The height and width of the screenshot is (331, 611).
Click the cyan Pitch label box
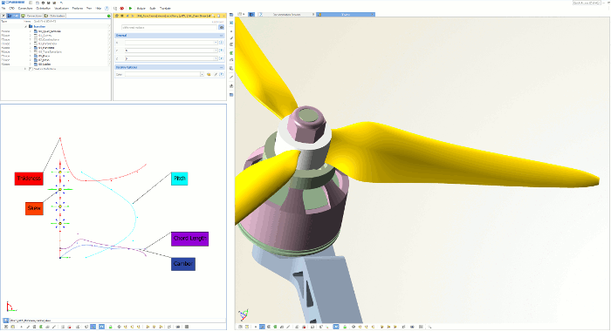coord(179,179)
